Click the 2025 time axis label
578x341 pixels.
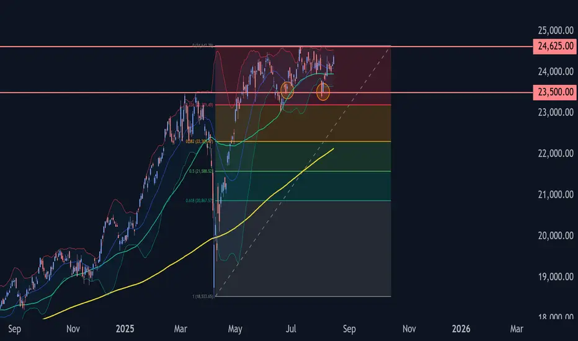coord(125,329)
